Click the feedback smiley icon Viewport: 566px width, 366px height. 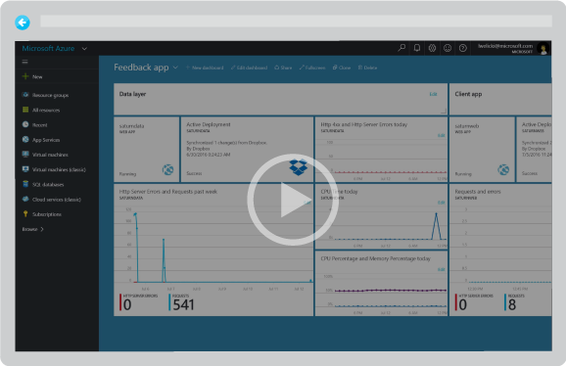point(448,48)
